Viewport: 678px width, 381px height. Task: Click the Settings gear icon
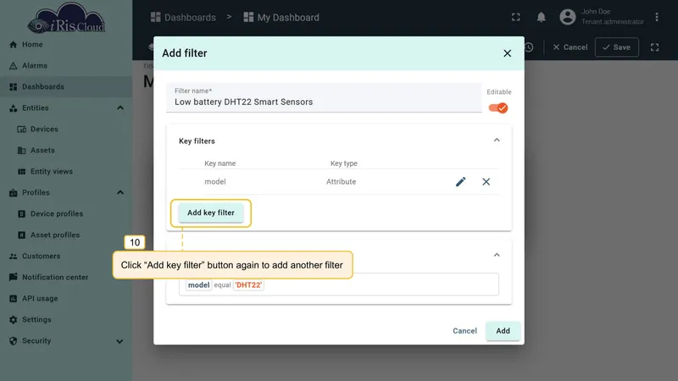coord(13,320)
